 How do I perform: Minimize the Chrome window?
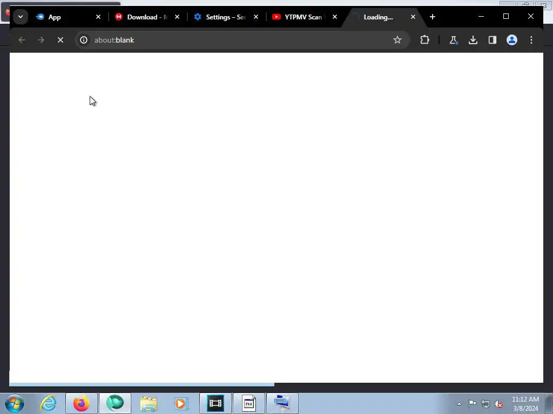click(481, 16)
